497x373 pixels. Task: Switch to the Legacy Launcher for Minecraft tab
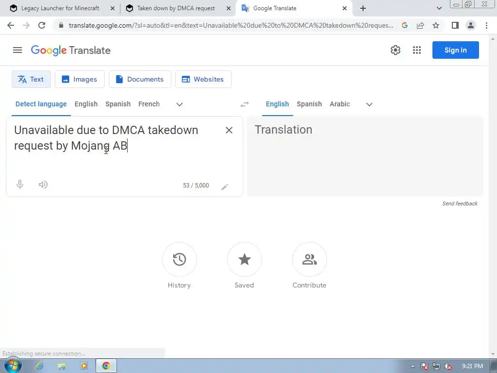(x=60, y=8)
